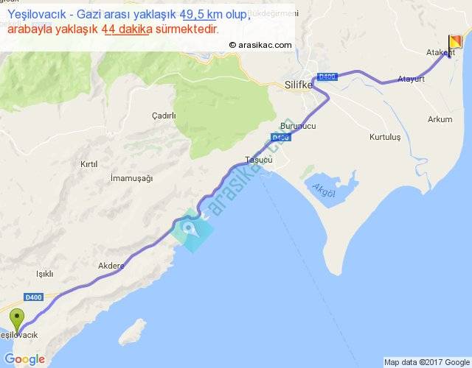Click the Arkum place label
This screenshot has width=472, height=368.
pyautogui.click(x=440, y=119)
